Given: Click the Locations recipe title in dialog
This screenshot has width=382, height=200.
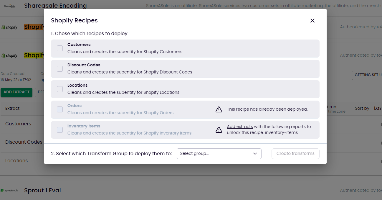Looking at the screenshot, I should [77, 85].
